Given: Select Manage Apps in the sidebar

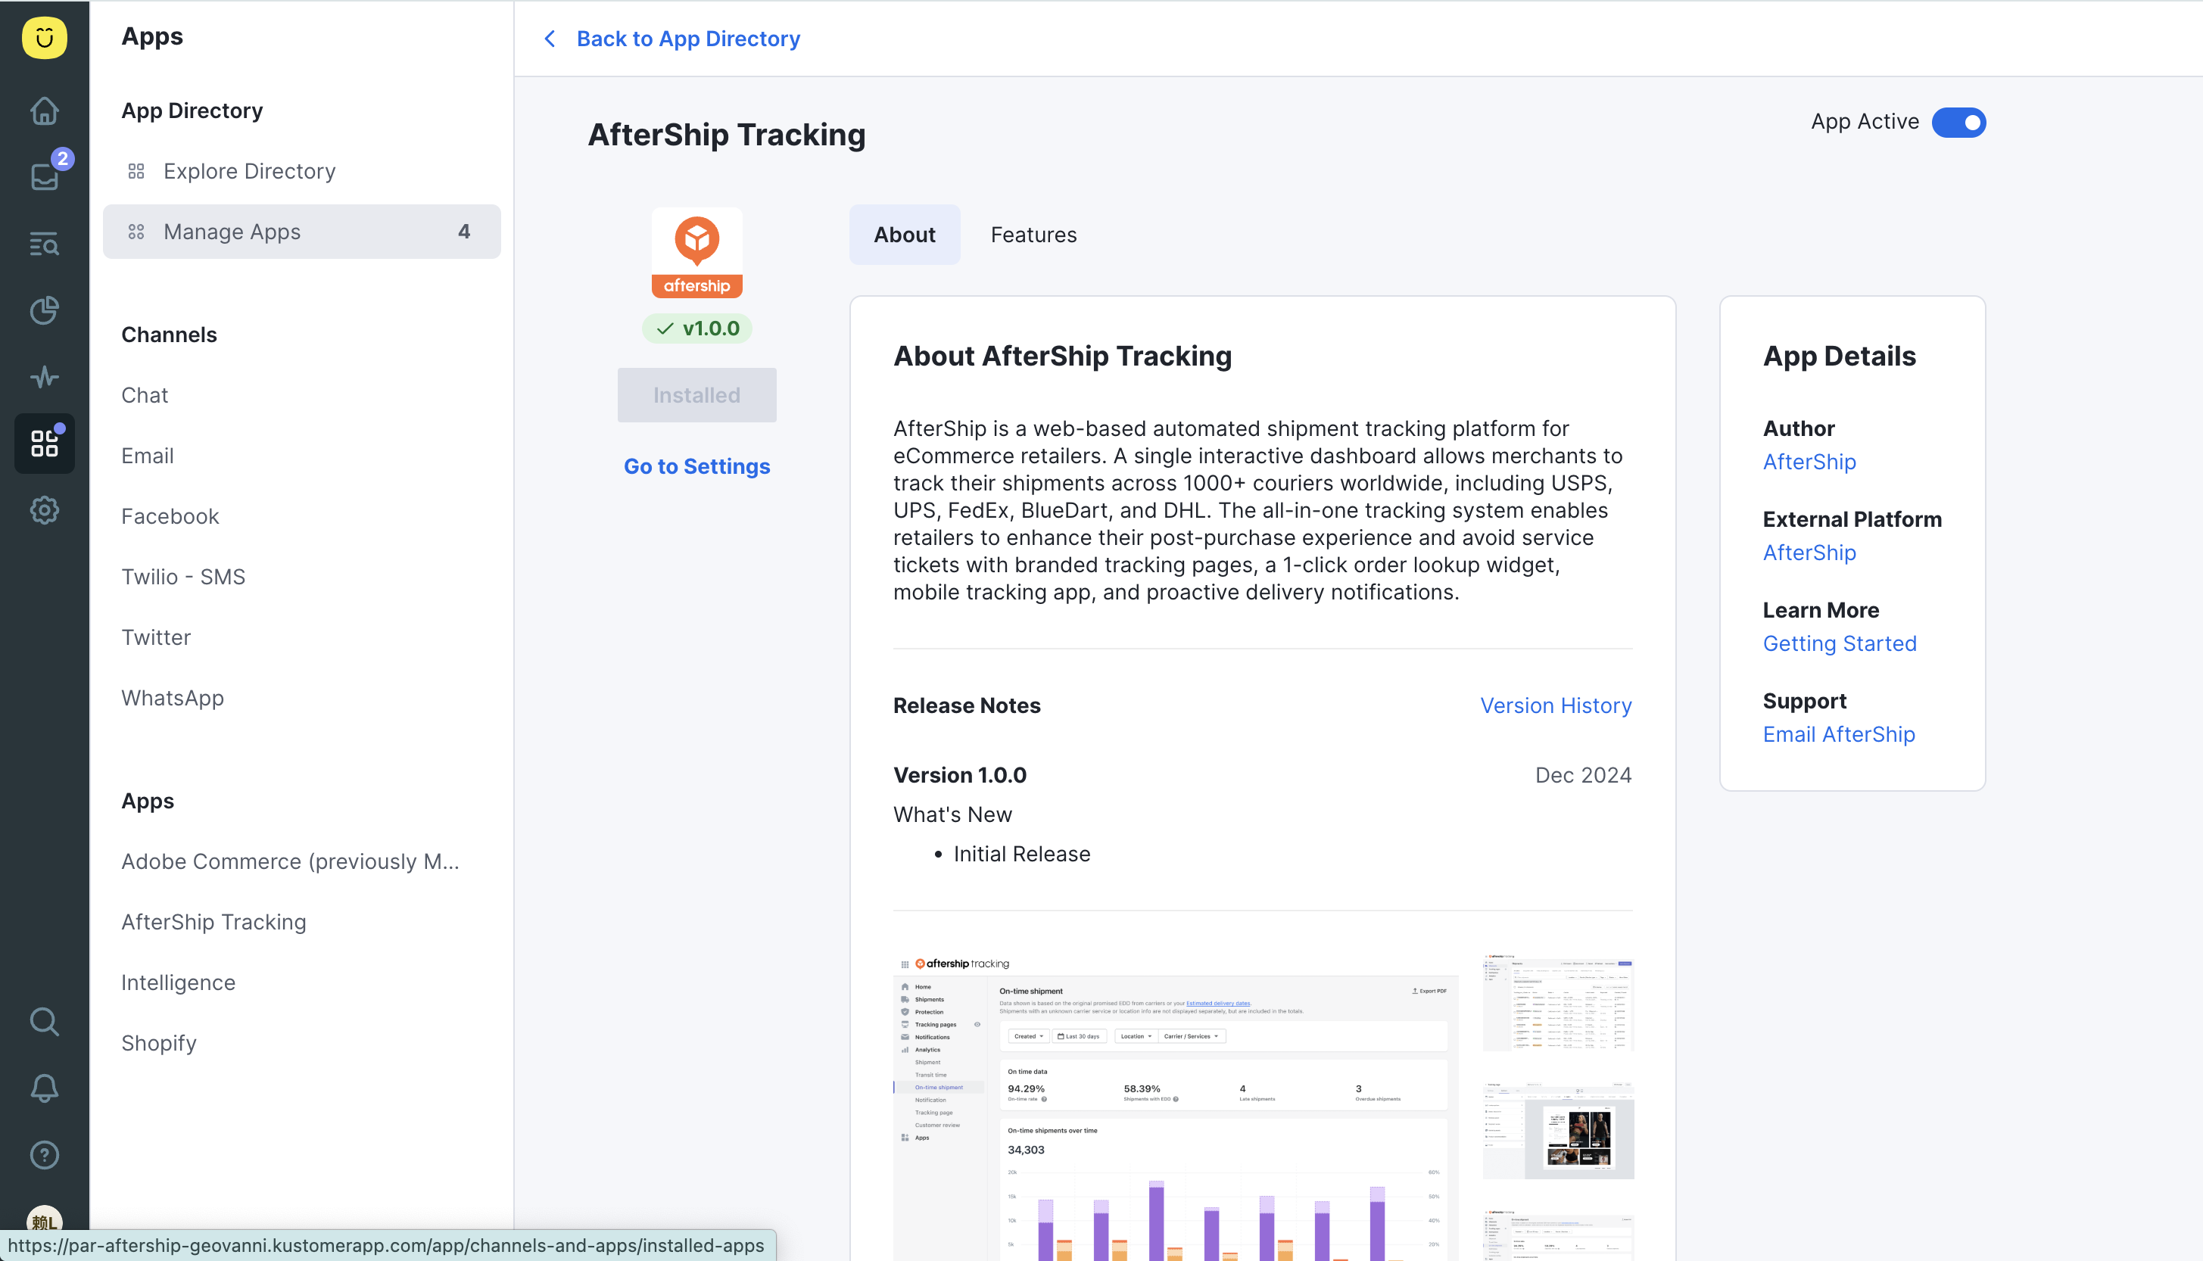Looking at the screenshot, I should (x=231, y=232).
